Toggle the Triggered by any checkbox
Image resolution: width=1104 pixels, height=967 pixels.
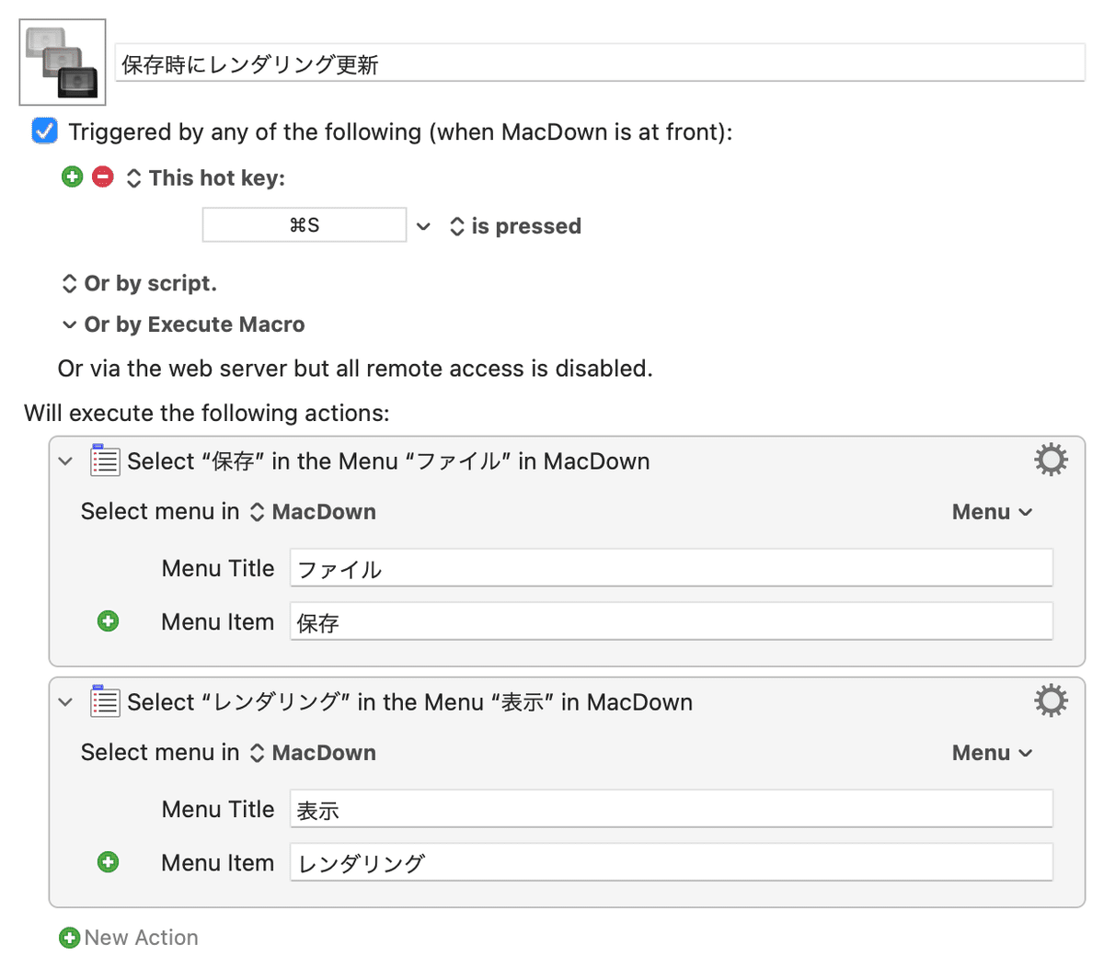(x=44, y=131)
